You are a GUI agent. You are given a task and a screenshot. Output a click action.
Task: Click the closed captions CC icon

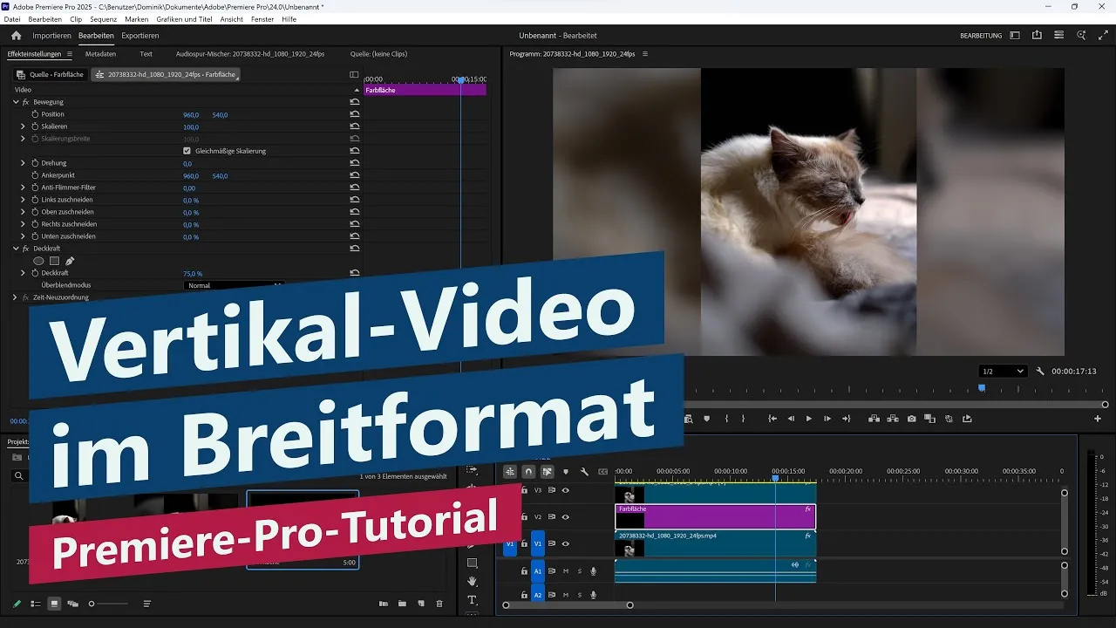click(602, 471)
